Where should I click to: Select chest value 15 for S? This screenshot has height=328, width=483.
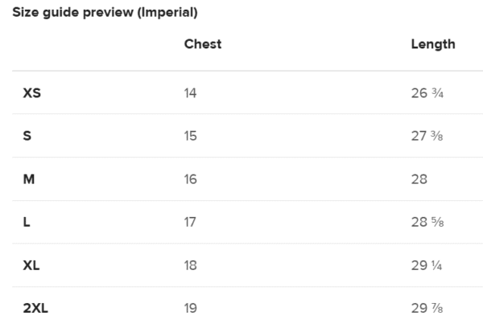pyautogui.click(x=190, y=136)
